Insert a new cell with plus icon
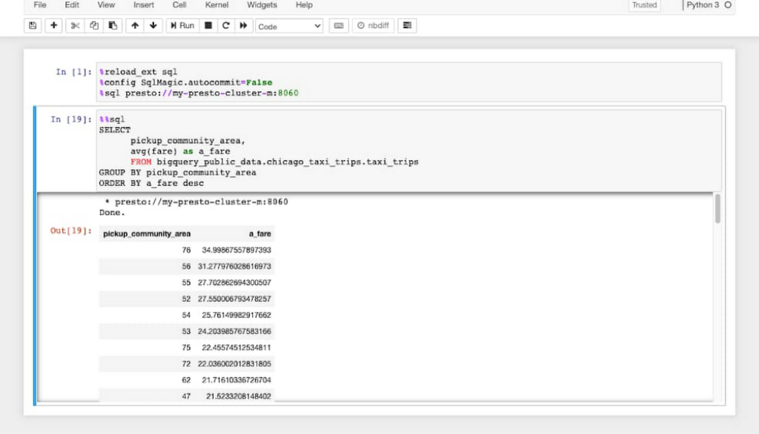Viewport: 759px width, 434px height. coord(54,26)
